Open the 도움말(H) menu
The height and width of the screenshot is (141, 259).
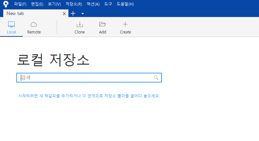pyautogui.click(x=125, y=4)
